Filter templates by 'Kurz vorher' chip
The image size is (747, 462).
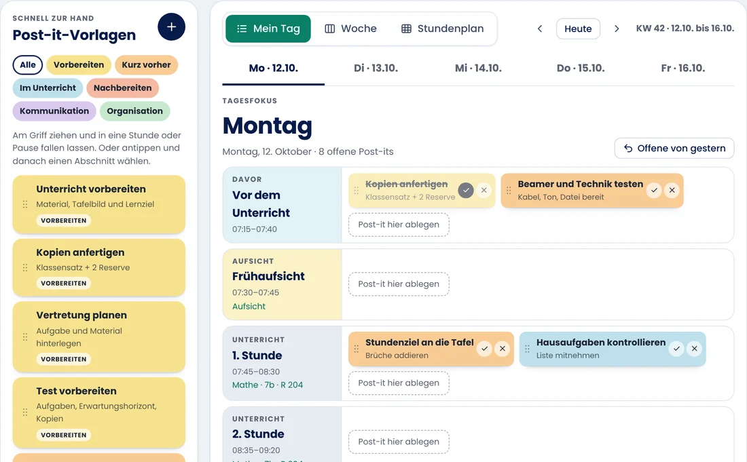point(146,64)
